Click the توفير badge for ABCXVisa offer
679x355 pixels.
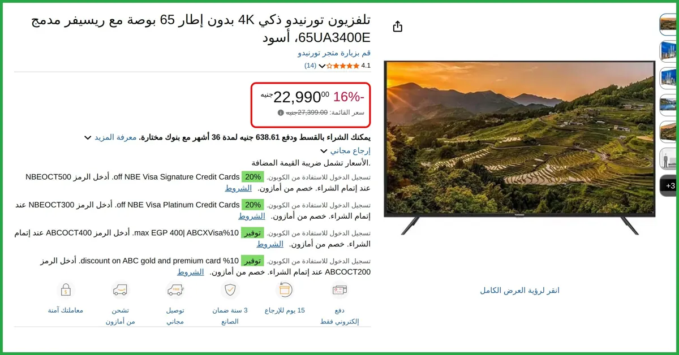click(252, 232)
